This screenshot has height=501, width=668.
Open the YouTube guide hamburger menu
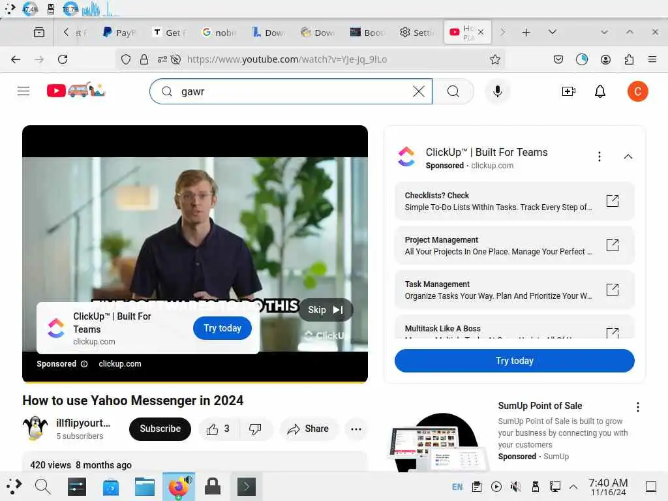tap(23, 91)
